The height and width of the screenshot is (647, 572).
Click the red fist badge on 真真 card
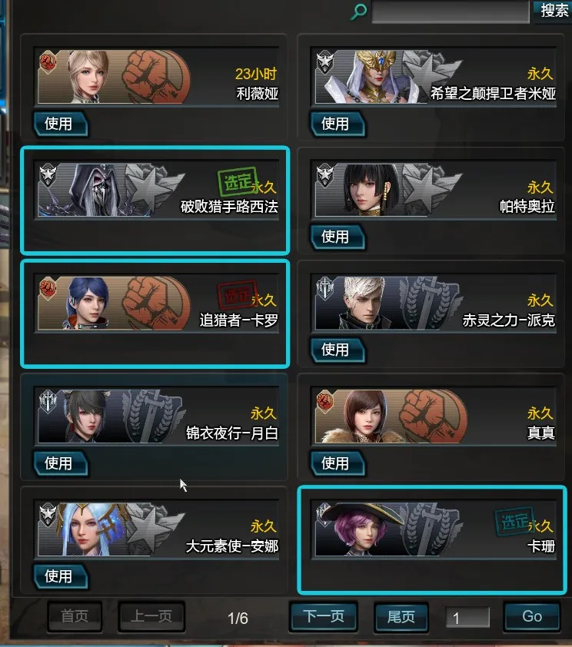(x=324, y=401)
